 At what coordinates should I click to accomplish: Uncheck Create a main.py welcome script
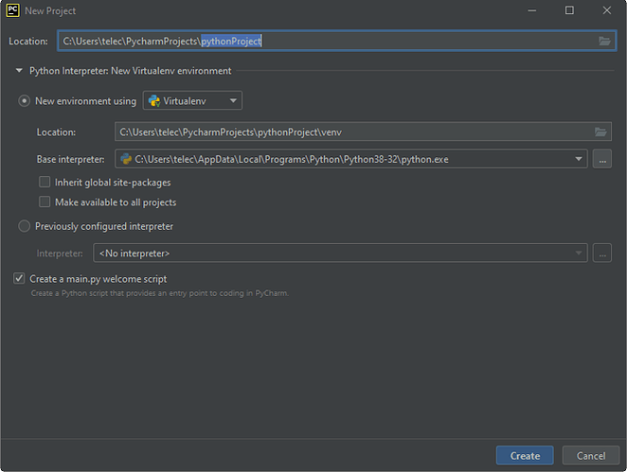pos(19,278)
